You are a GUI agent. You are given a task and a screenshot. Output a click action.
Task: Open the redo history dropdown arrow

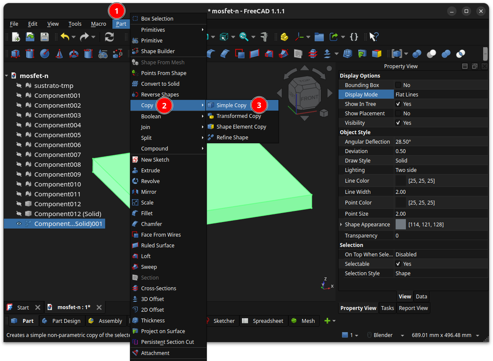click(94, 37)
